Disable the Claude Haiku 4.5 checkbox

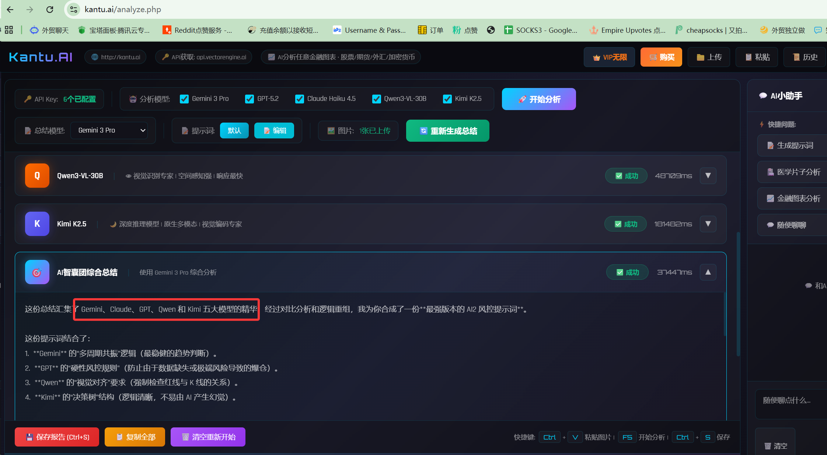pos(300,99)
